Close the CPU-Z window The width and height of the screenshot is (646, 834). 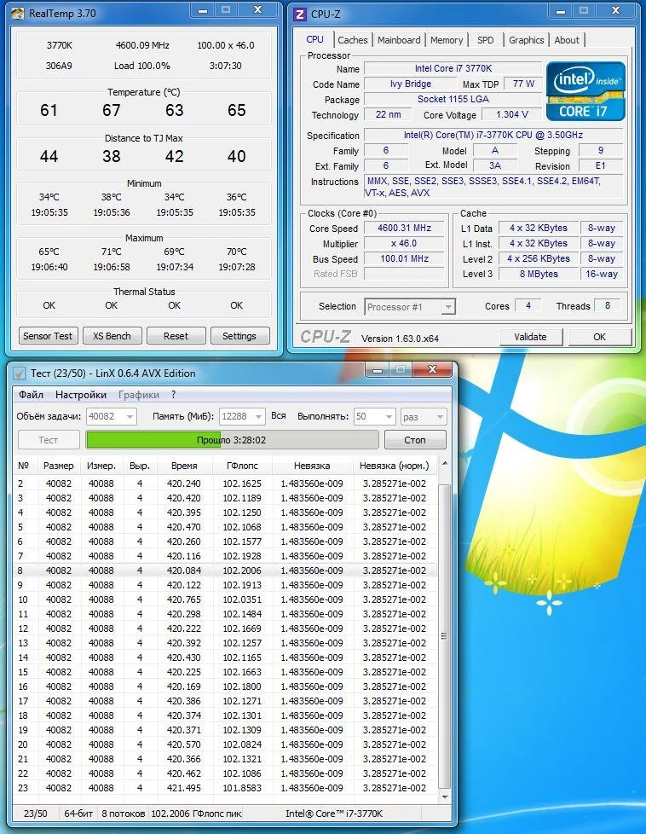615,10
